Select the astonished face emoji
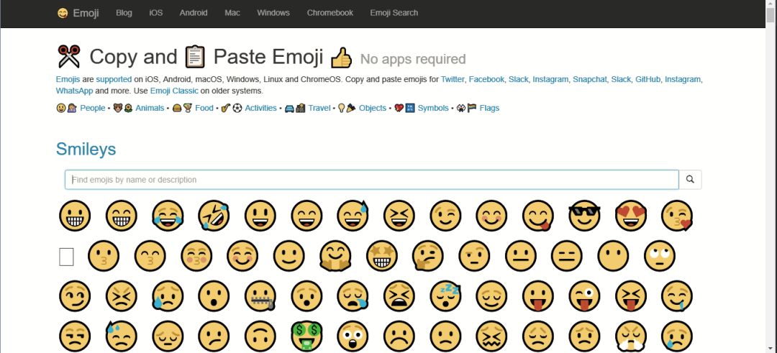This screenshot has width=777, height=353. pyautogui.click(x=353, y=336)
